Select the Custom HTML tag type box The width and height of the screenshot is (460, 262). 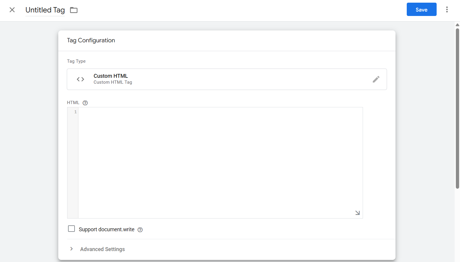[x=227, y=79]
